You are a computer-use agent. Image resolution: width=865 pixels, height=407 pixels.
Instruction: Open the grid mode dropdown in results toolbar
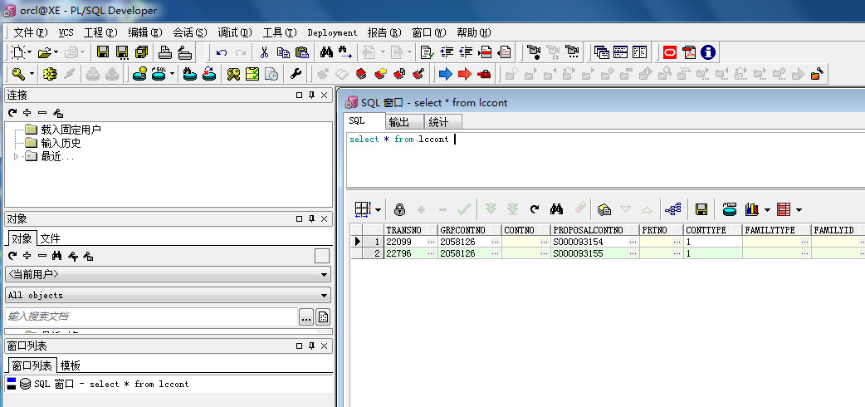378,210
